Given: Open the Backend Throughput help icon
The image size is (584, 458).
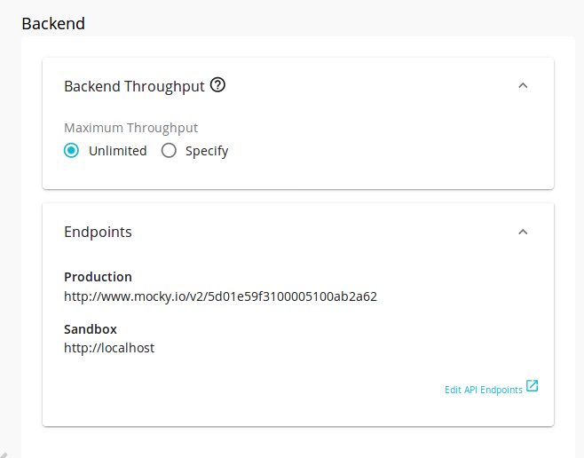Looking at the screenshot, I should [x=217, y=85].
